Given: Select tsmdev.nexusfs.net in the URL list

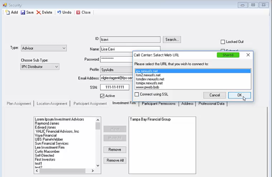Looking at the screenshot, I should coord(150,79).
